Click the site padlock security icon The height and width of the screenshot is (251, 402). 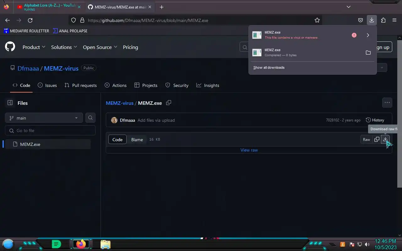coord(82,20)
